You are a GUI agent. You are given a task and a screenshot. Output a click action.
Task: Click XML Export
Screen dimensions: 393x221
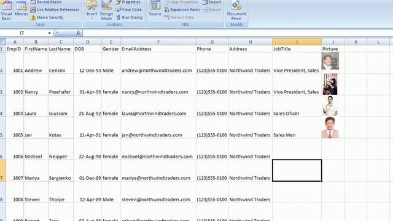point(212,10)
